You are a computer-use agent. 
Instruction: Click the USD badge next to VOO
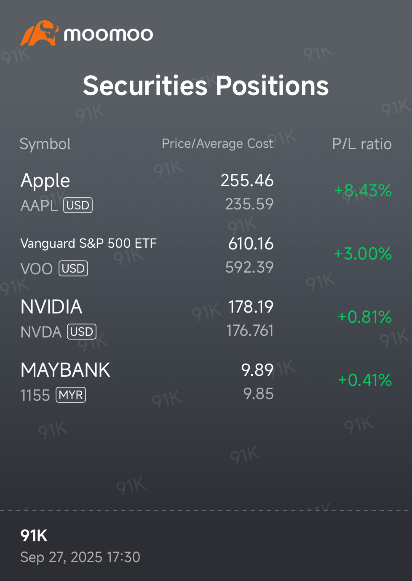tap(73, 268)
